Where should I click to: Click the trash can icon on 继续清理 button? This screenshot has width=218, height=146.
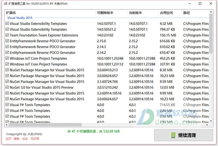tap(173, 135)
